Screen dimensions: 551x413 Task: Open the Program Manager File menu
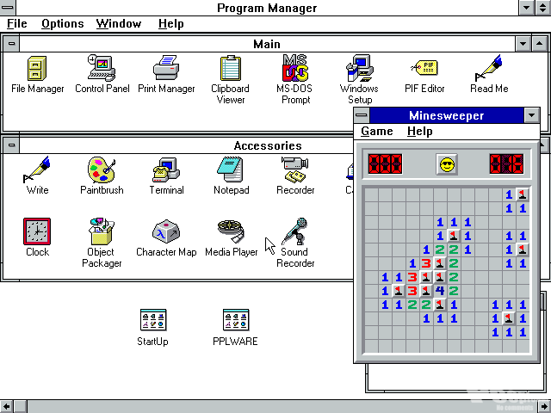click(17, 24)
